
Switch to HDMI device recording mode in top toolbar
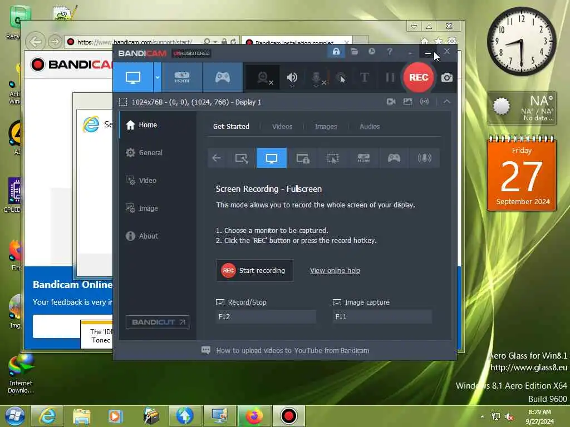(x=182, y=77)
